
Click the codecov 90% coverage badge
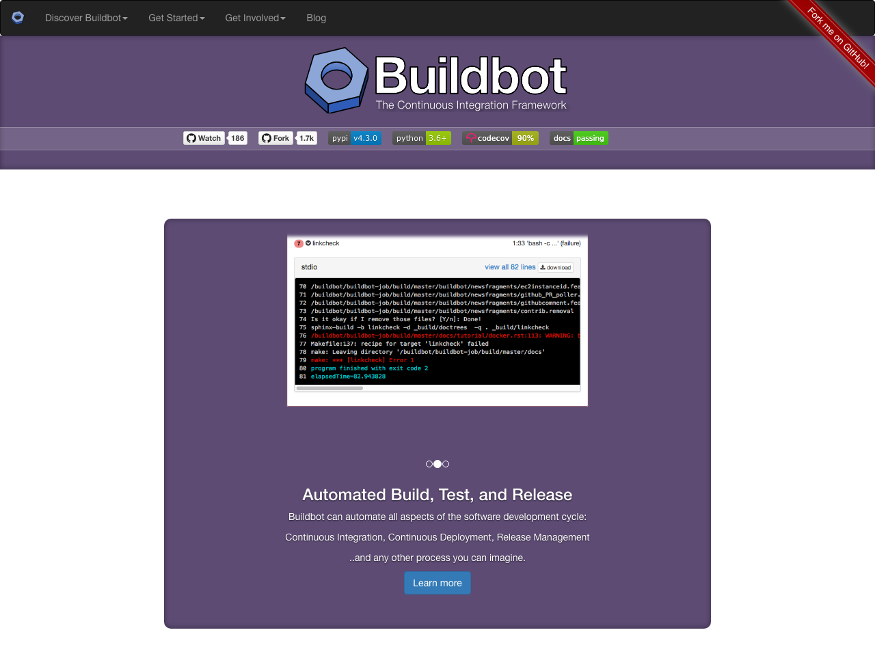click(500, 138)
